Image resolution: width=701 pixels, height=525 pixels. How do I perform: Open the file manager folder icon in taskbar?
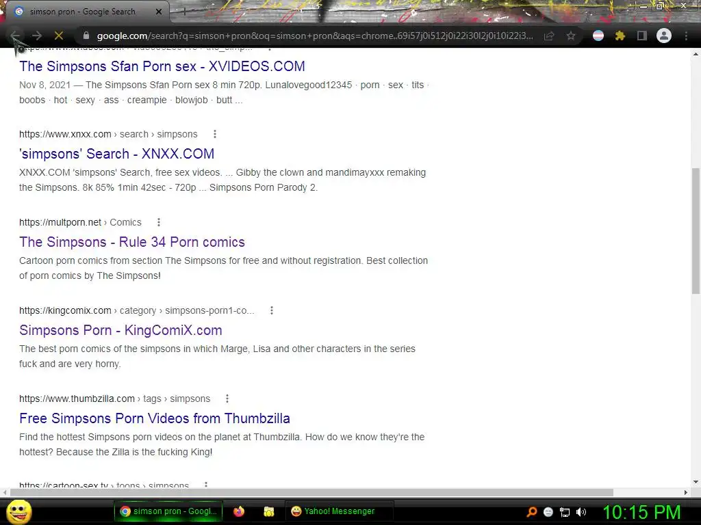click(x=268, y=511)
